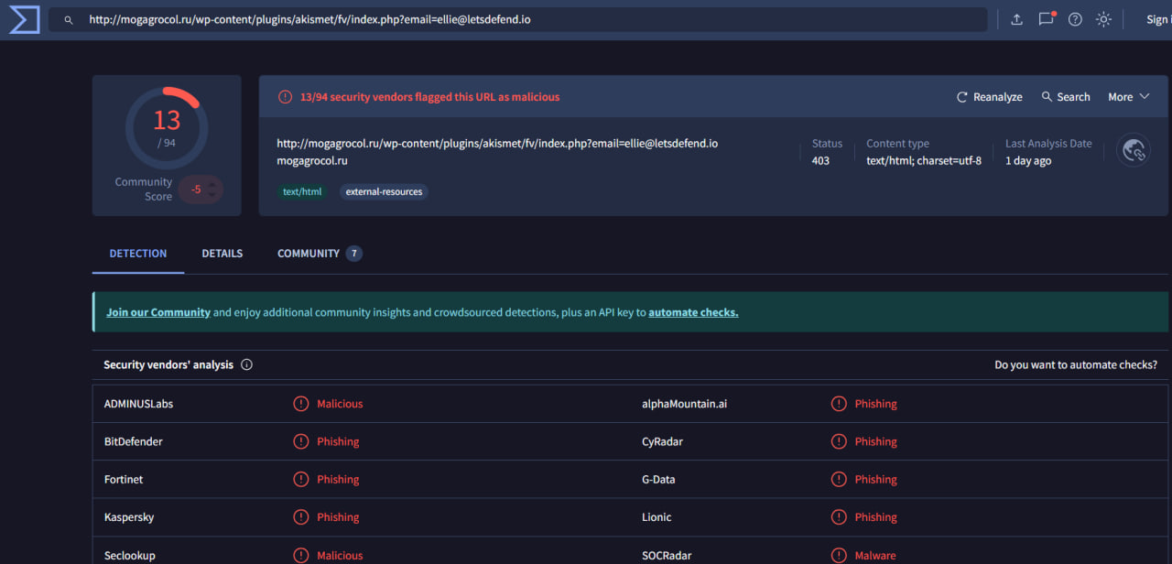Screen dimensions: 1172x564
Task: Select the Detection tab
Action: tap(137, 254)
